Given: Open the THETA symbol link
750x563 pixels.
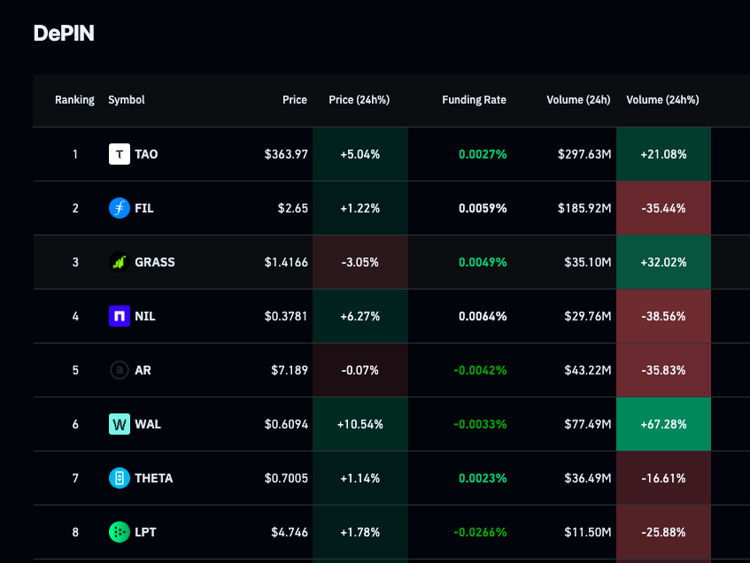Looking at the screenshot, I should (153, 478).
